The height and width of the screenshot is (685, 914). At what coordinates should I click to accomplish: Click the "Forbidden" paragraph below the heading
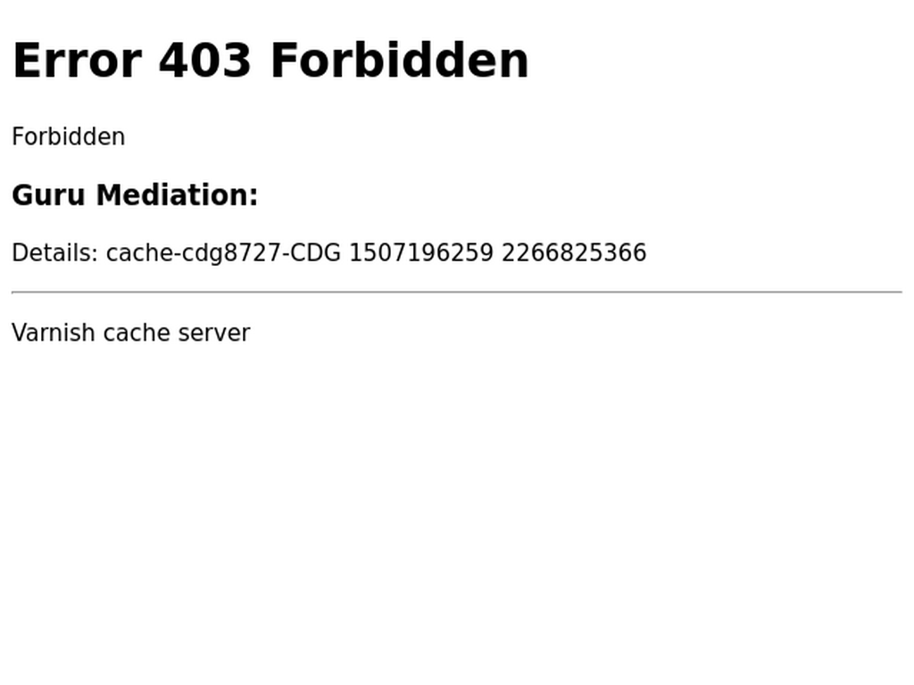tap(68, 136)
